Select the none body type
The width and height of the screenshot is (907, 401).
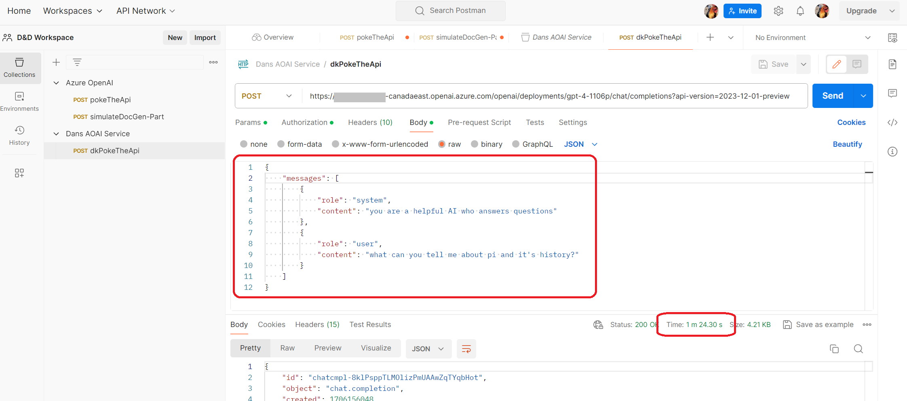[244, 144]
